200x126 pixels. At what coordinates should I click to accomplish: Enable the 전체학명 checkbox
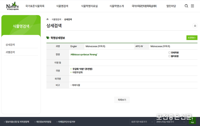point(170,53)
